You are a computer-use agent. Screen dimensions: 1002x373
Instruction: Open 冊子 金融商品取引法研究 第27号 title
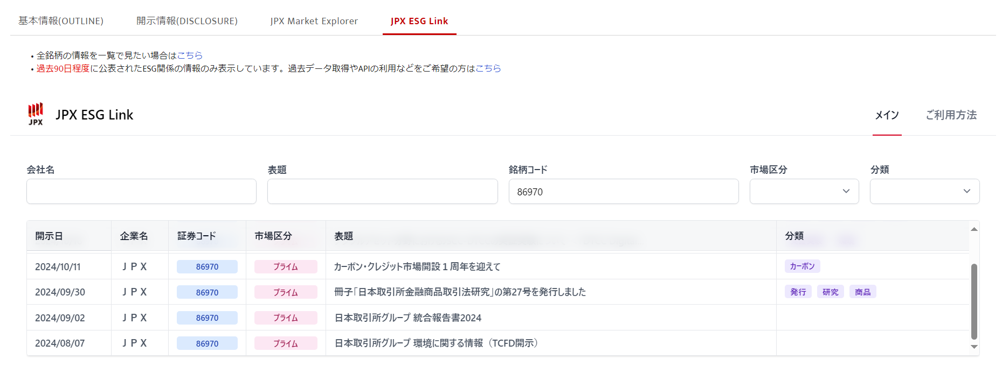[460, 292]
